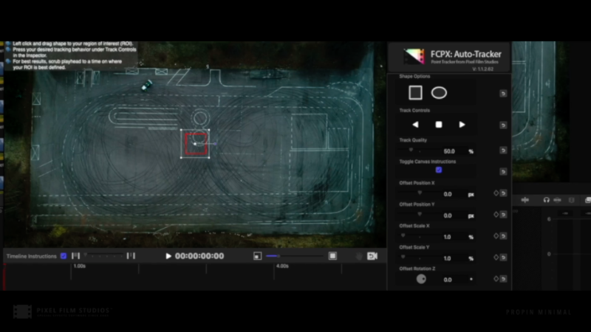
Task: Click the ROI center anchor point
Action: (x=195, y=144)
